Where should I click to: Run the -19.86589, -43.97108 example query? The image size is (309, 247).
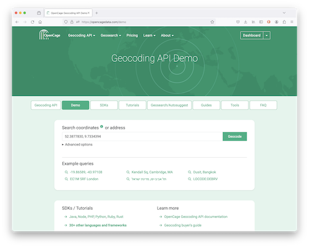click(x=86, y=172)
